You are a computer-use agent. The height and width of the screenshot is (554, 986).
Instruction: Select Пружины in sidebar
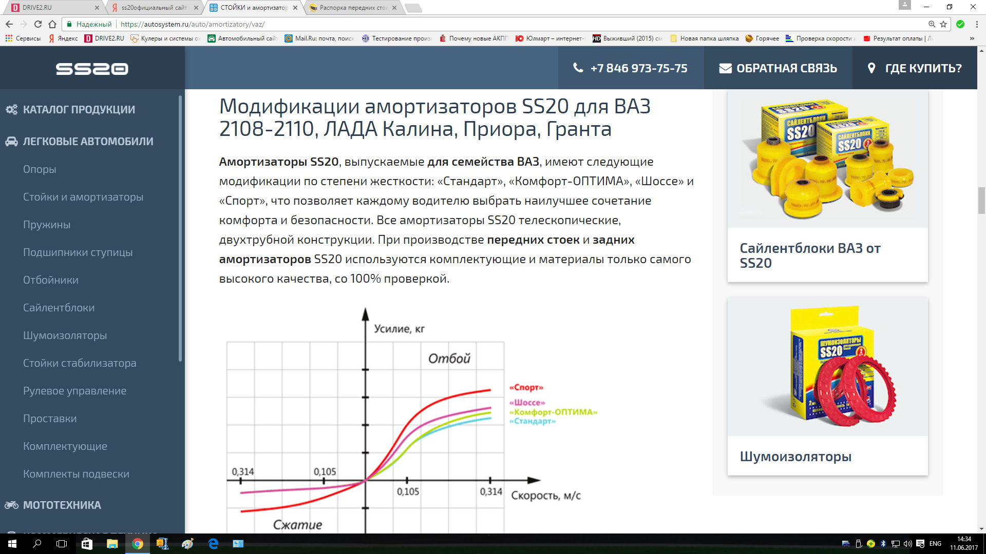pos(47,225)
